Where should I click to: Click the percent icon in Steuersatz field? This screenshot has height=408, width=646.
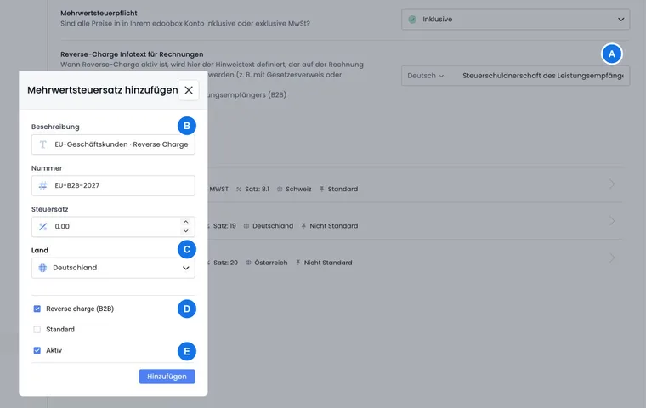42,227
